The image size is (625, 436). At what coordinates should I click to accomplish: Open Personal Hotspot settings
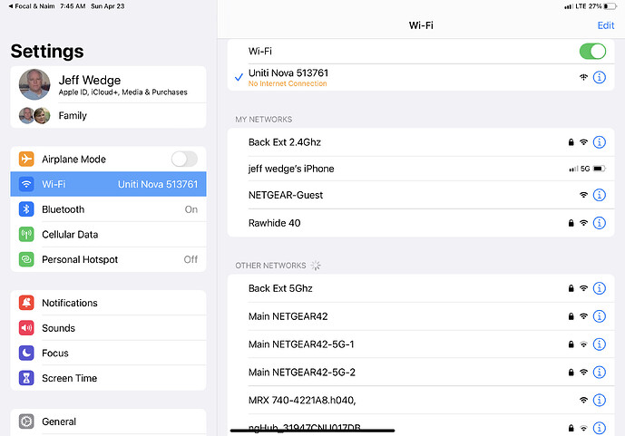pos(109,259)
